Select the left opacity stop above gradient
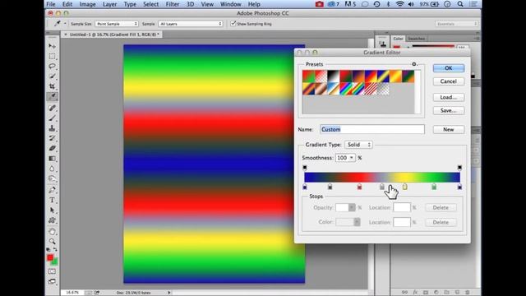This screenshot has width=526, height=296. point(305,168)
